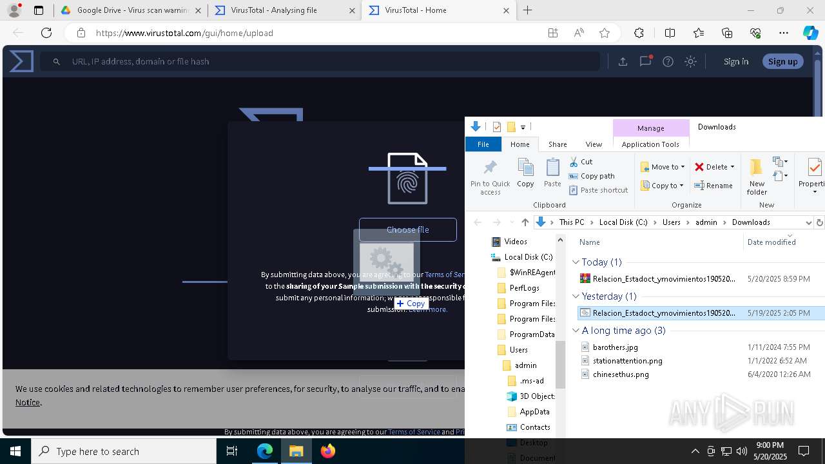Click Sign in on VirusTotal
Viewport: 825px width, 464px height.
click(736, 61)
